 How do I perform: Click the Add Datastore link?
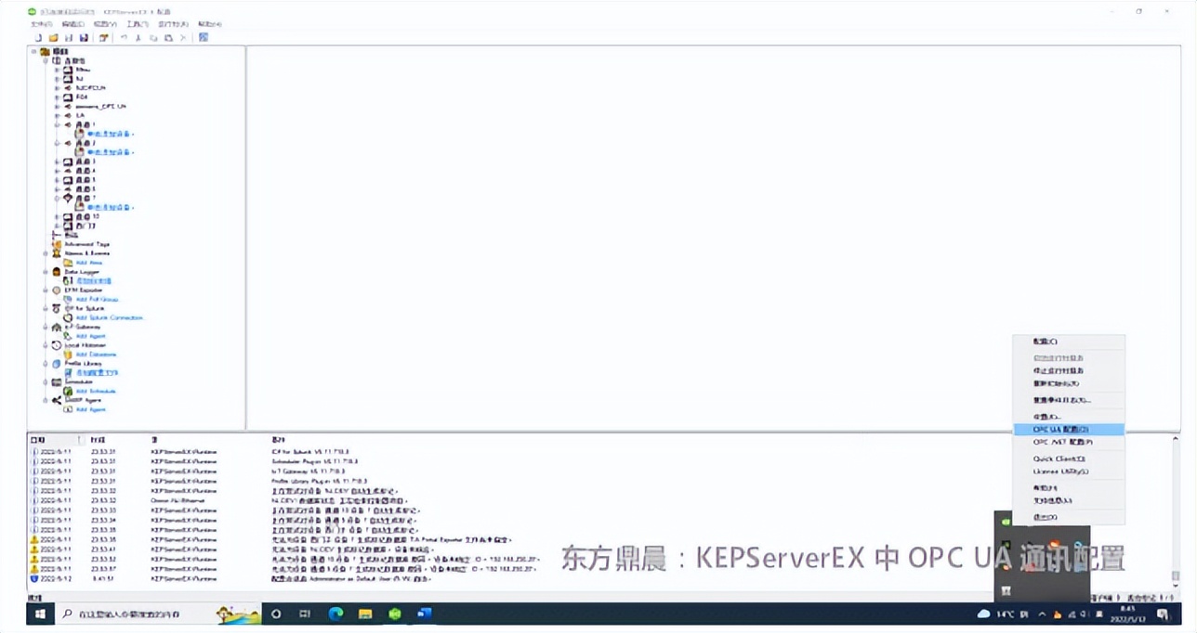coord(97,354)
